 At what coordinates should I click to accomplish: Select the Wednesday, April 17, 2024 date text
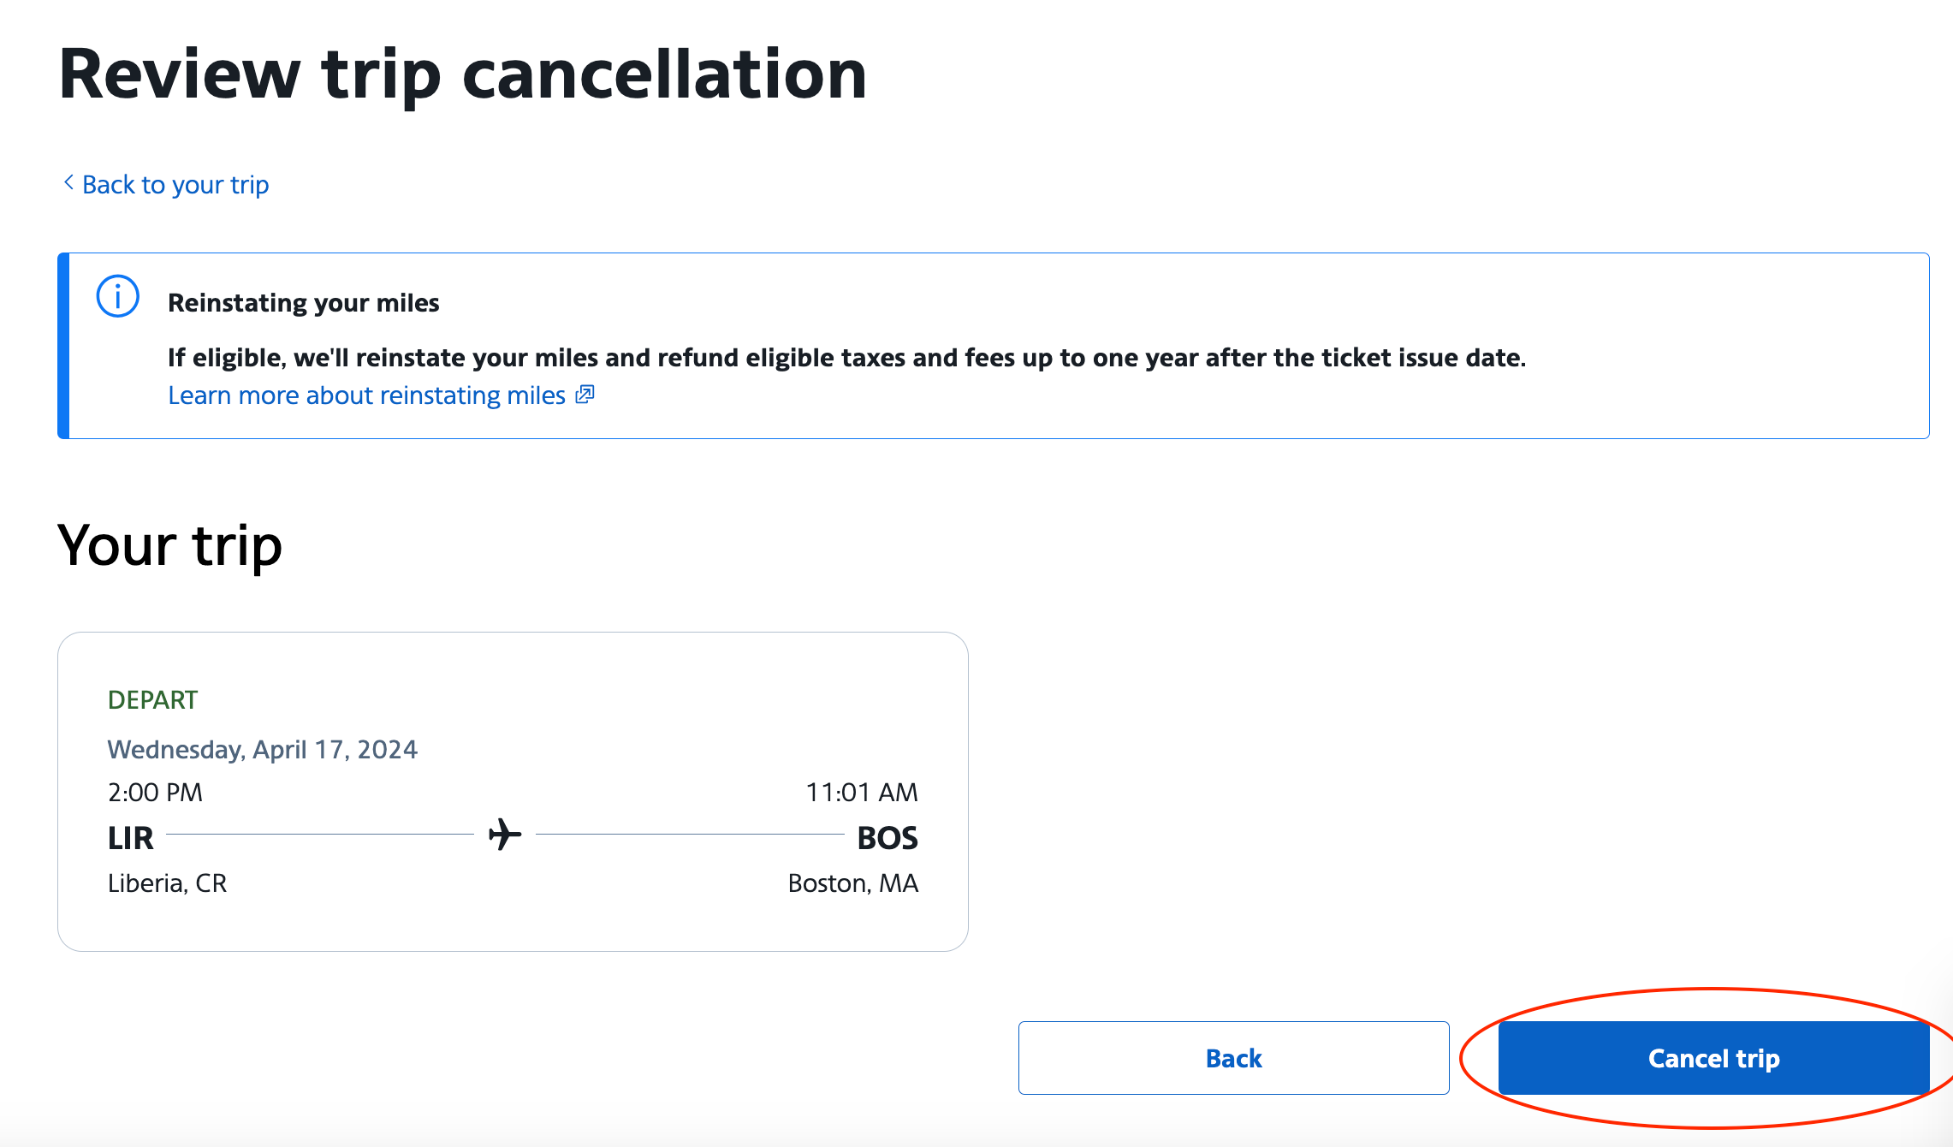point(262,750)
